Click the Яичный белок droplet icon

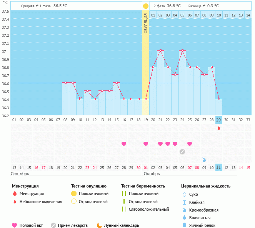click(x=184, y=225)
